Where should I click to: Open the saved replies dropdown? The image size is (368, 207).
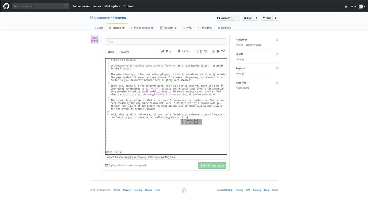click(223, 51)
